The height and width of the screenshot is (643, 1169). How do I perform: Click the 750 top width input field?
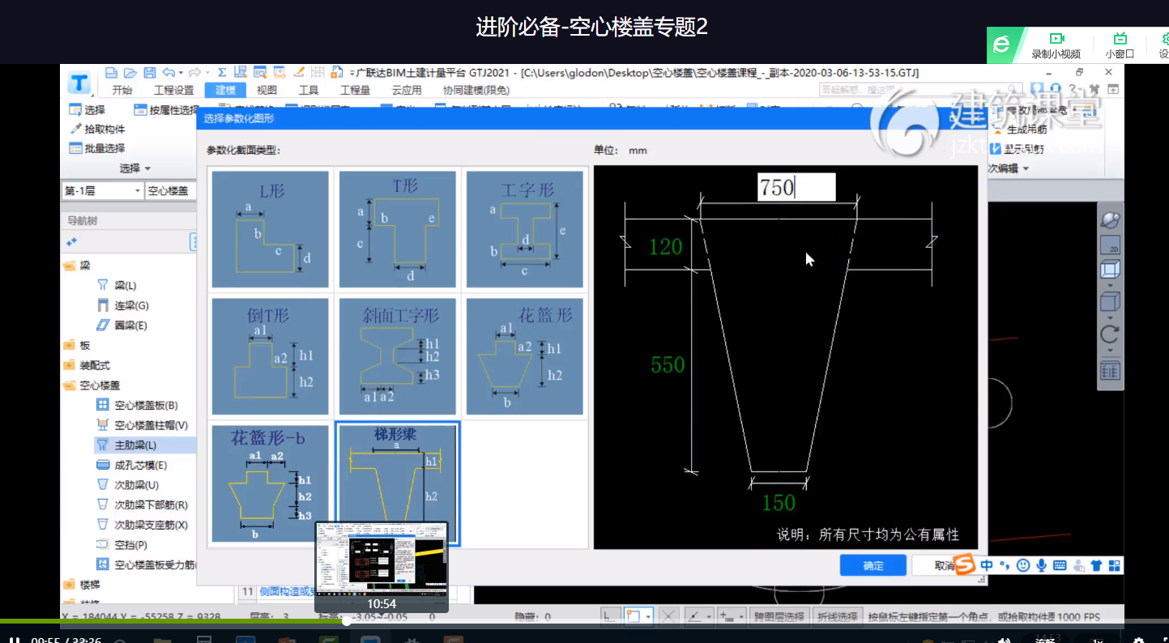click(796, 188)
